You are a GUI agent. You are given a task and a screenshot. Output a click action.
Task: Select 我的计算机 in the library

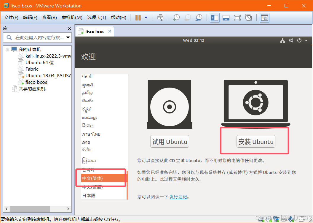tap(30, 49)
